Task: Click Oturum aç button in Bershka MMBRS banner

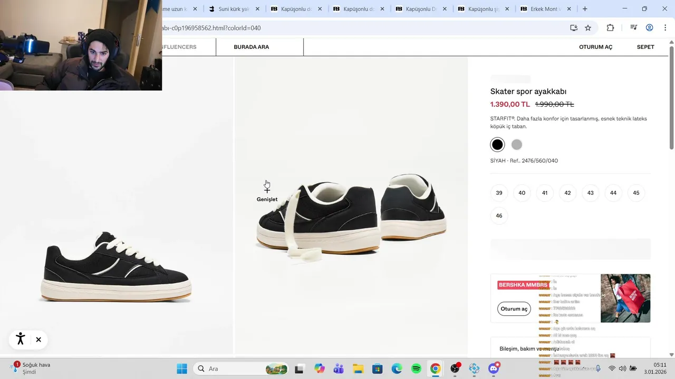Action: (514, 309)
